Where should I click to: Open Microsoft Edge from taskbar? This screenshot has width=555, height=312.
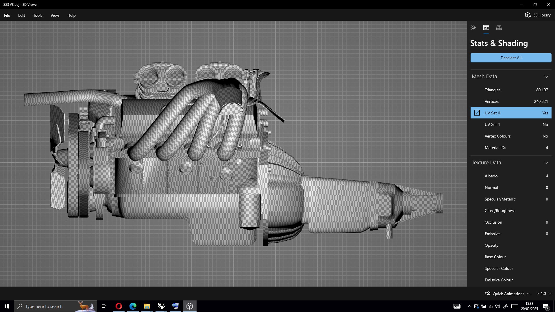pos(133,306)
